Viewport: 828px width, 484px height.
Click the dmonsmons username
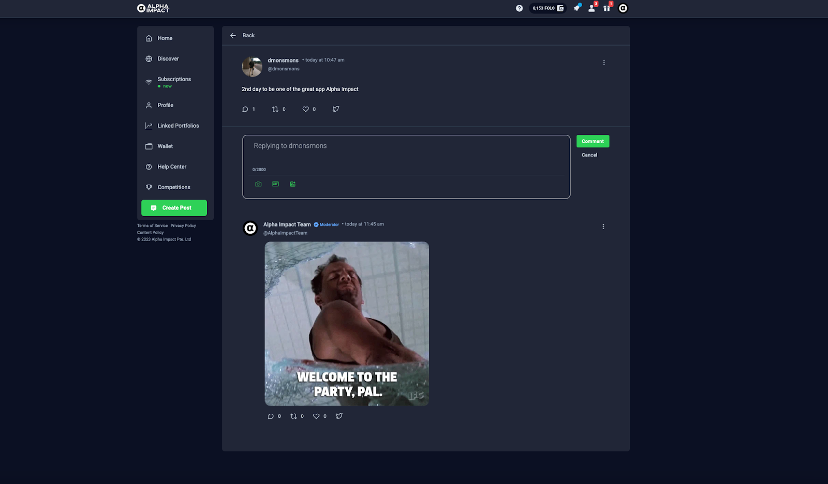(283, 61)
